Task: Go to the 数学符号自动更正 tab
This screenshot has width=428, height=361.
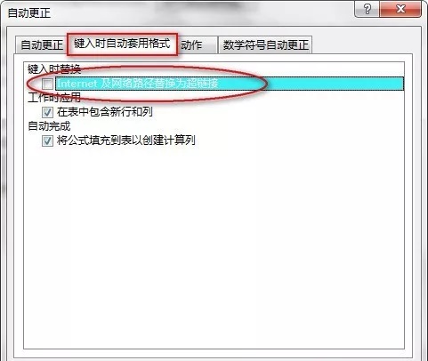Action: [x=265, y=45]
